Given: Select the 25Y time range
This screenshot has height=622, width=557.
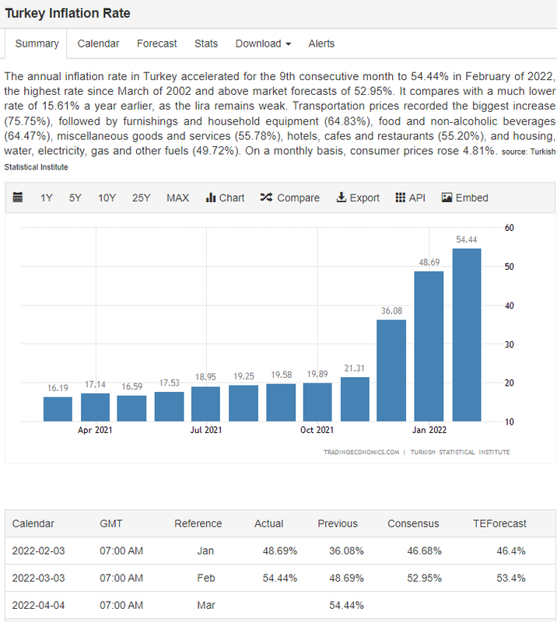Looking at the screenshot, I should pos(141,198).
